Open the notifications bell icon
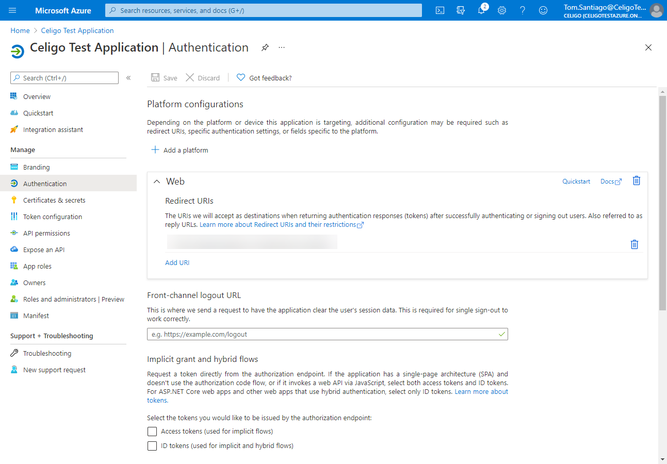The height and width of the screenshot is (464, 667). click(x=481, y=10)
